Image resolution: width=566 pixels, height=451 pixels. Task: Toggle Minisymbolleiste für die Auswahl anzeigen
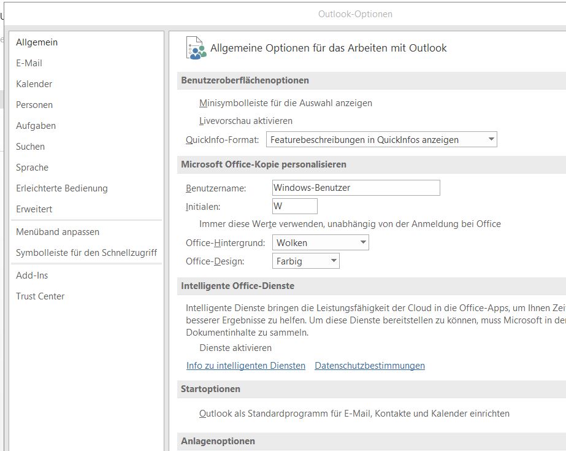286,103
